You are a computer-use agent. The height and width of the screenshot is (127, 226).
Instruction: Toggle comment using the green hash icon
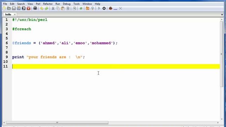pos(81,8)
